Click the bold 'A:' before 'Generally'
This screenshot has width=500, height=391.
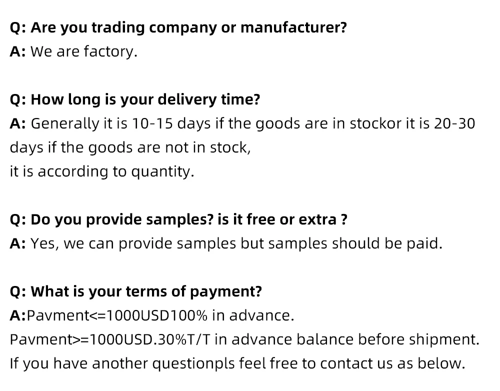18,123
